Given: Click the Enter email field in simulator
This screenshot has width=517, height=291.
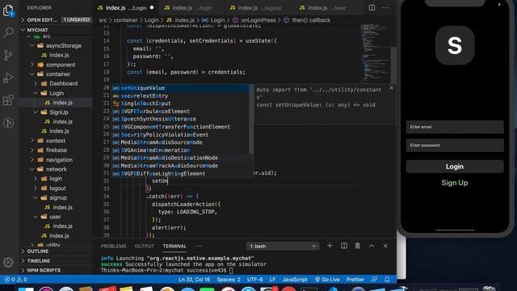Looking at the screenshot, I should click(x=455, y=127).
